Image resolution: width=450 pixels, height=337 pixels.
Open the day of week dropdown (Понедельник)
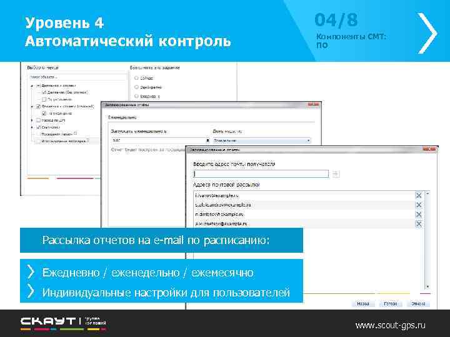click(262, 140)
